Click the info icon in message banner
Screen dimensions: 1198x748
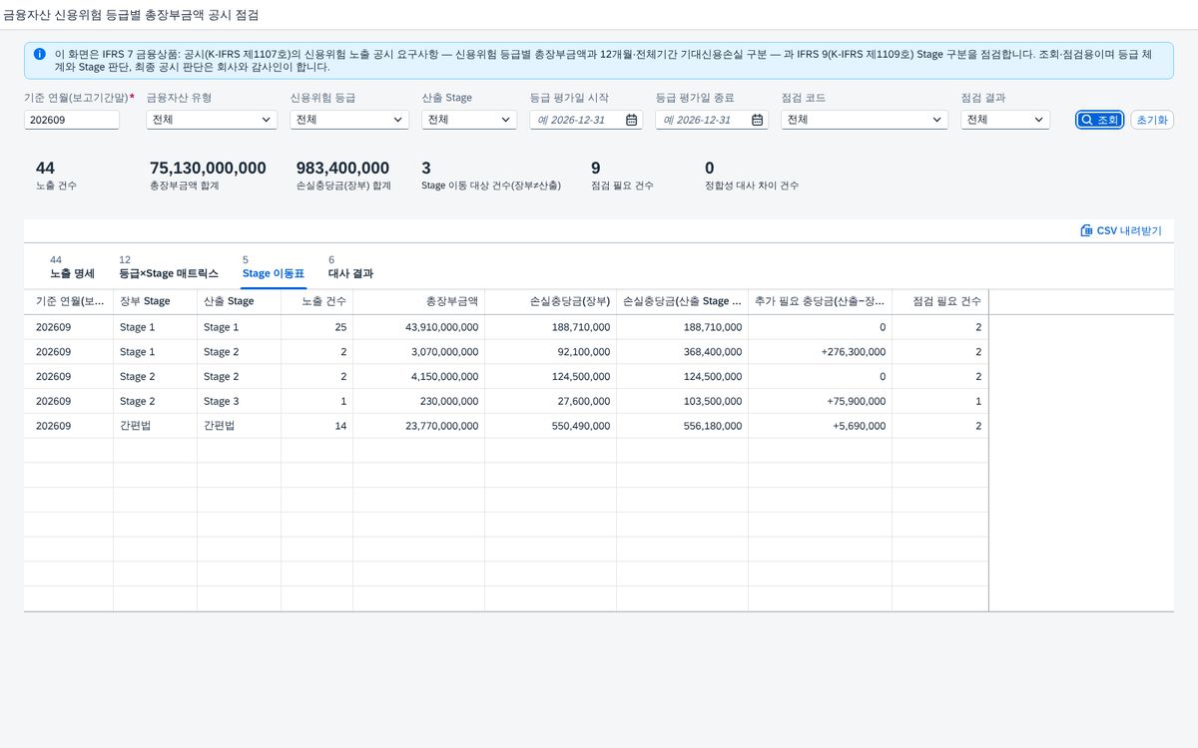click(x=39, y=54)
